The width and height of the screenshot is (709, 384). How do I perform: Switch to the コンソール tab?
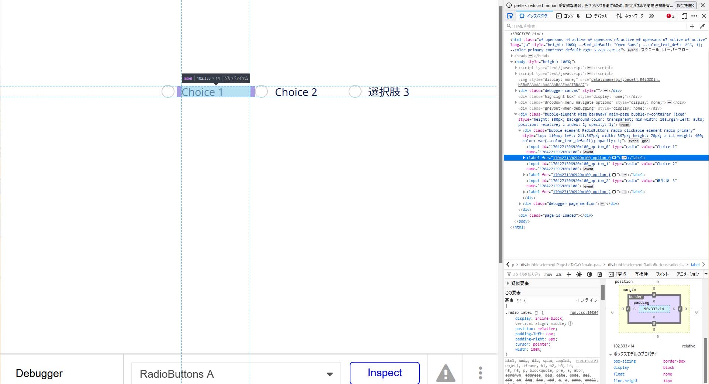(568, 16)
